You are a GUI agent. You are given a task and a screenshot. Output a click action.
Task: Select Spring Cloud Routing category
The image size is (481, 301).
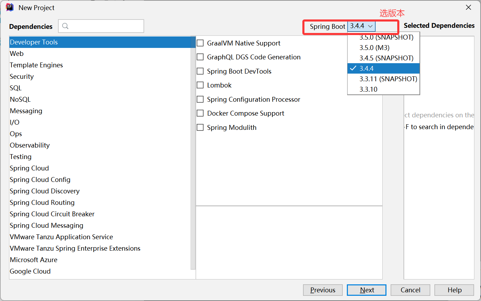tap(100, 202)
